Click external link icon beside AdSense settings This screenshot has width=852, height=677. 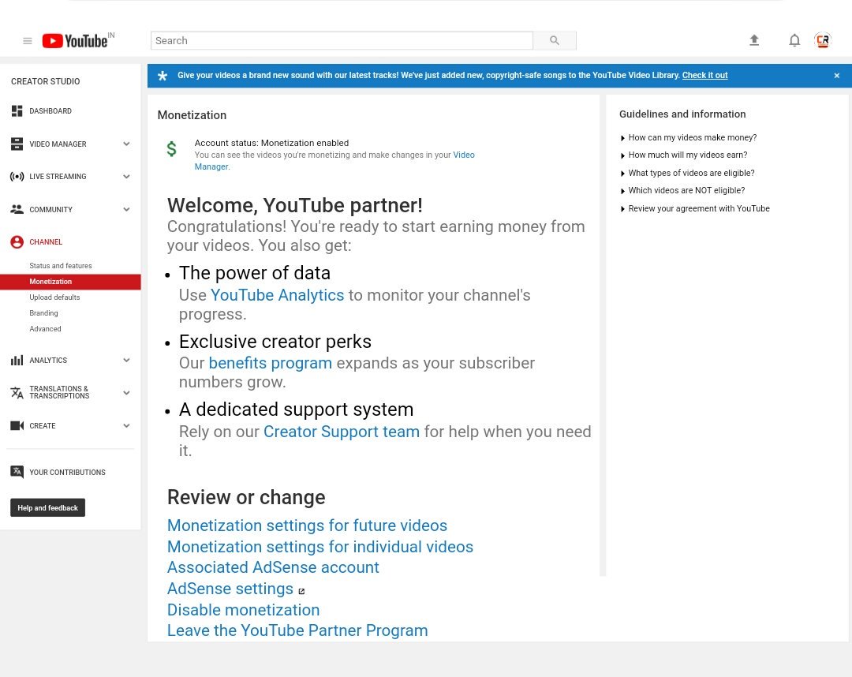301,591
